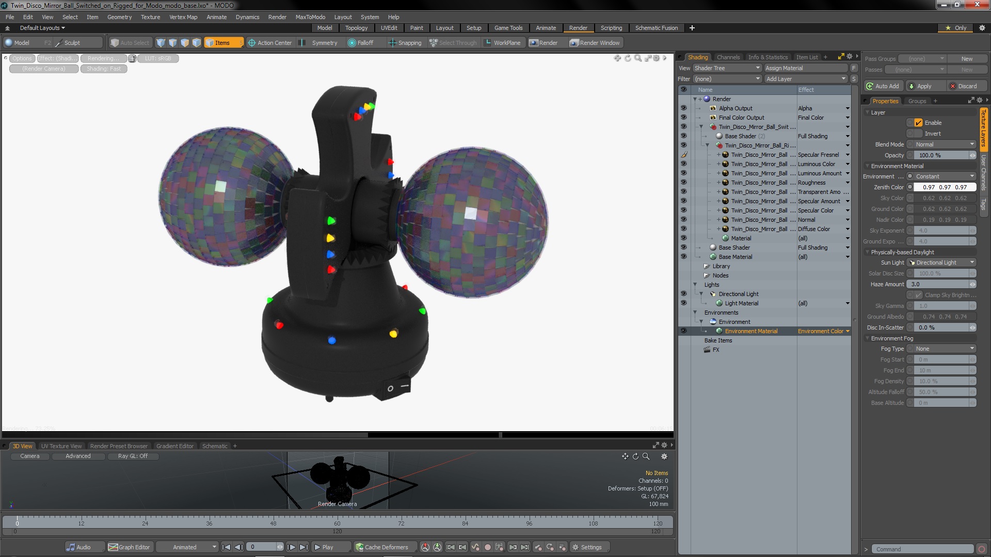
Task: Switch to Topology layout tab
Action: click(356, 28)
